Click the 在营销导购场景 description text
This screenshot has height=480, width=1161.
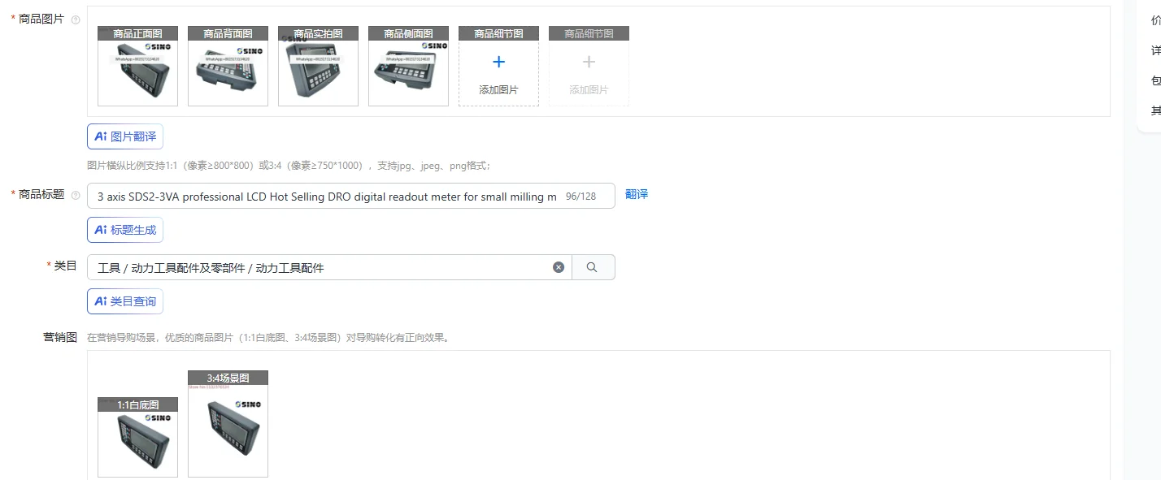[267, 337]
